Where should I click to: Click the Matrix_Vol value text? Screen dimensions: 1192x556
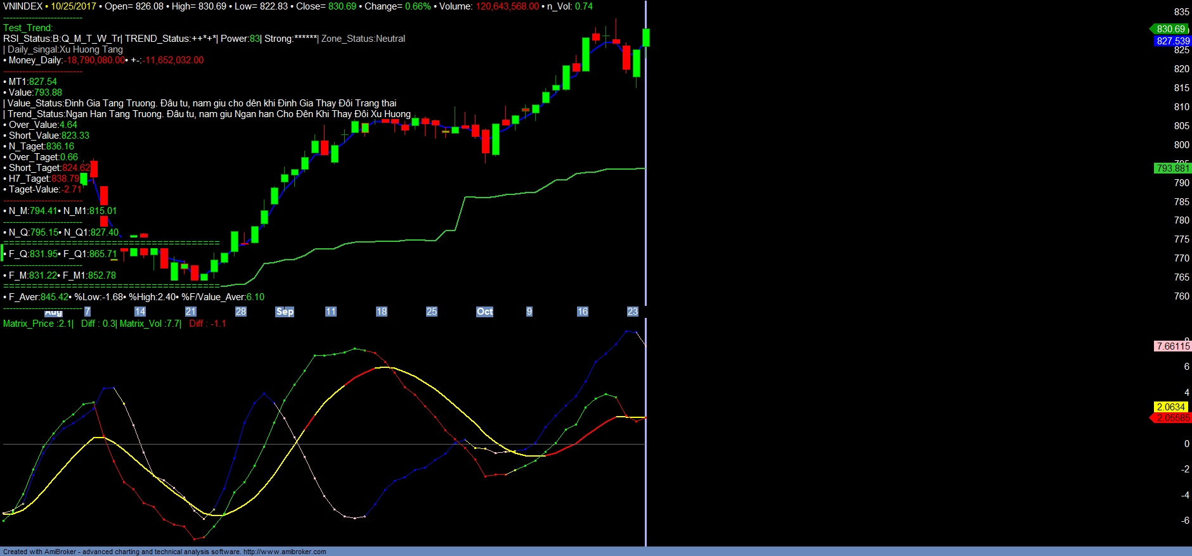coord(150,324)
